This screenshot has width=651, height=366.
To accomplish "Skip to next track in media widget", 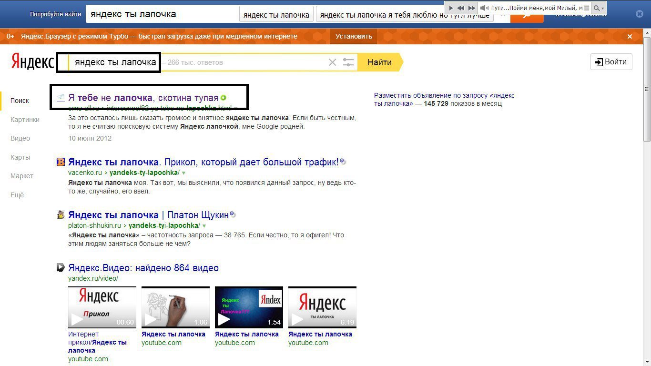I will [471, 8].
